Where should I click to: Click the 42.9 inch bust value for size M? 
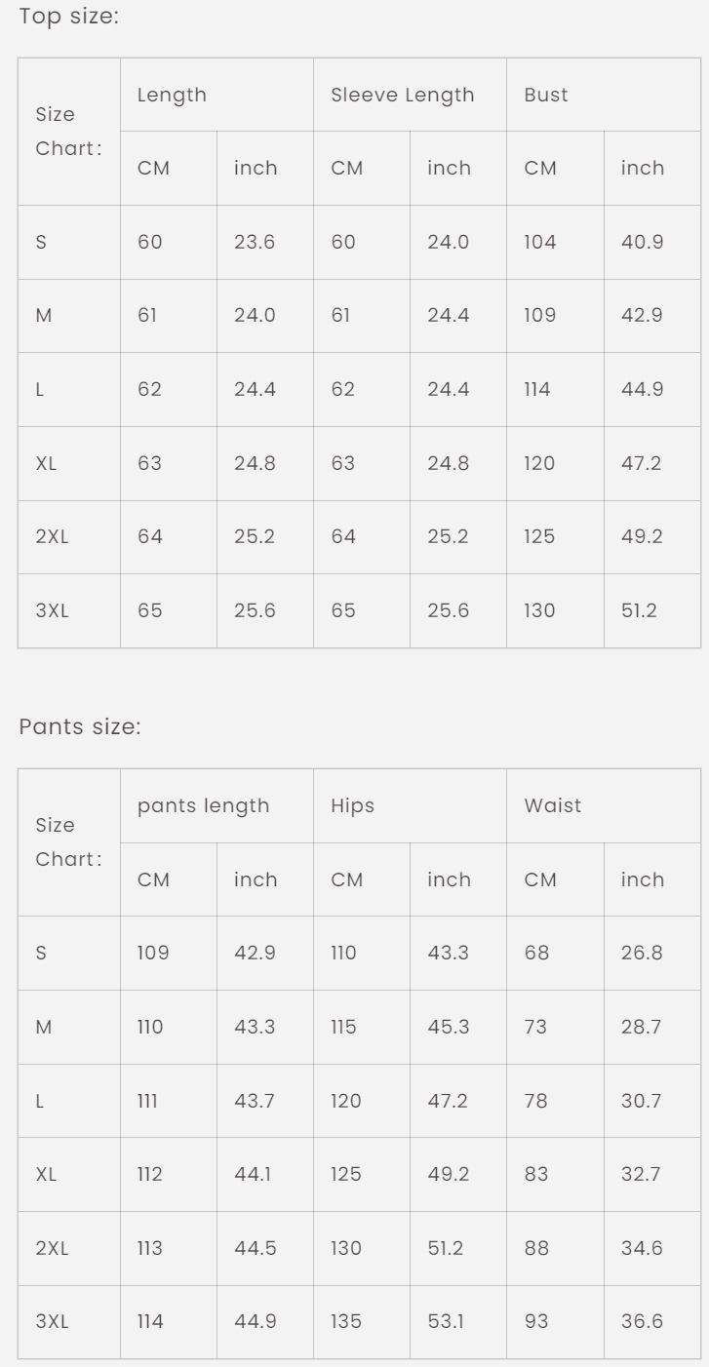642,315
